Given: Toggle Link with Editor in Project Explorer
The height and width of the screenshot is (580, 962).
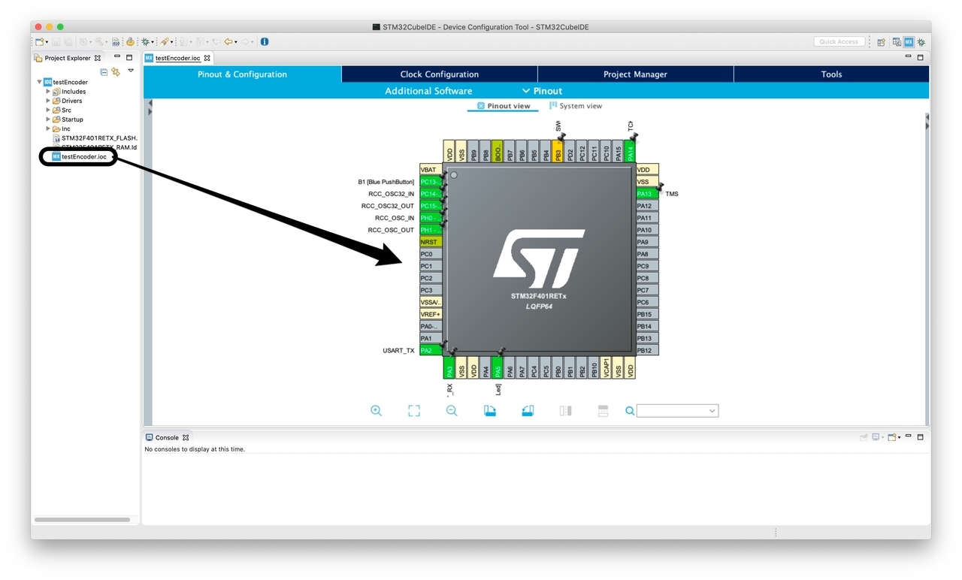Looking at the screenshot, I should pyautogui.click(x=116, y=71).
